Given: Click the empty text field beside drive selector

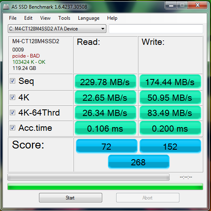Looking at the screenshot, I should pyautogui.click(x=156, y=29).
